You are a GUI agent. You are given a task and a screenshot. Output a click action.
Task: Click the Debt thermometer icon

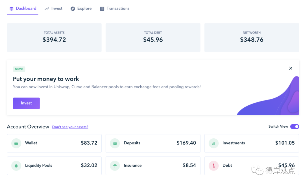click(x=213, y=166)
